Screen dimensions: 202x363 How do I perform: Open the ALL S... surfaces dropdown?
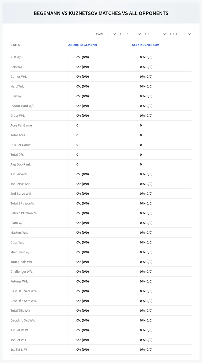(155, 34)
